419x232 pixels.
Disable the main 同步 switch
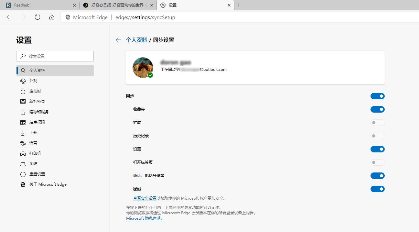[377, 96]
